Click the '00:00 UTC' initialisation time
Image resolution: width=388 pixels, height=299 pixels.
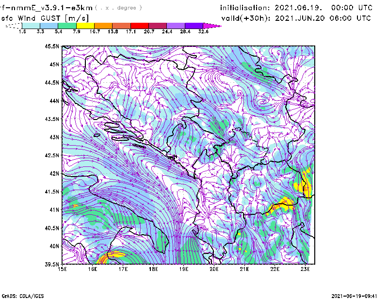(352, 8)
